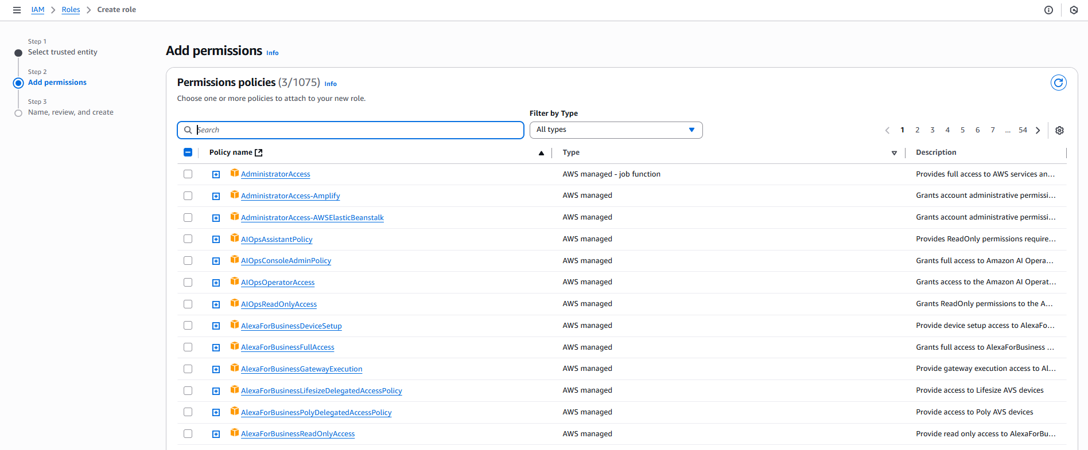This screenshot has height=450, width=1088.
Task: Open table preferences gear icon
Action: point(1059,130)
